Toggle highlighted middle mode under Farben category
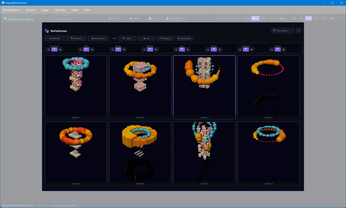Image resolution: width=346 pixels, height=208 pixels. pyautogui.click(x=214, y=49)
